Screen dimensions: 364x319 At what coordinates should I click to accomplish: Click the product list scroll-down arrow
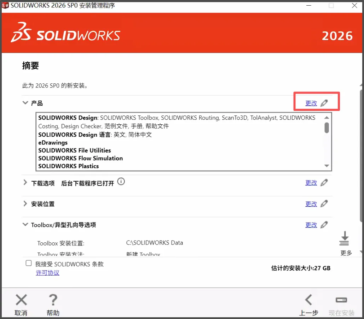point(327,166)
